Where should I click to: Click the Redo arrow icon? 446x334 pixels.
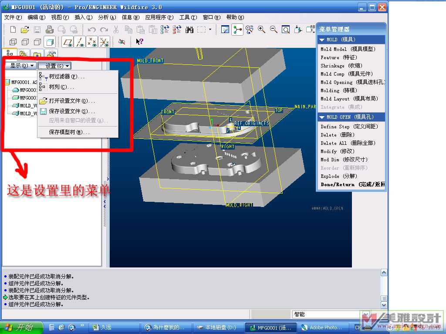104,30
